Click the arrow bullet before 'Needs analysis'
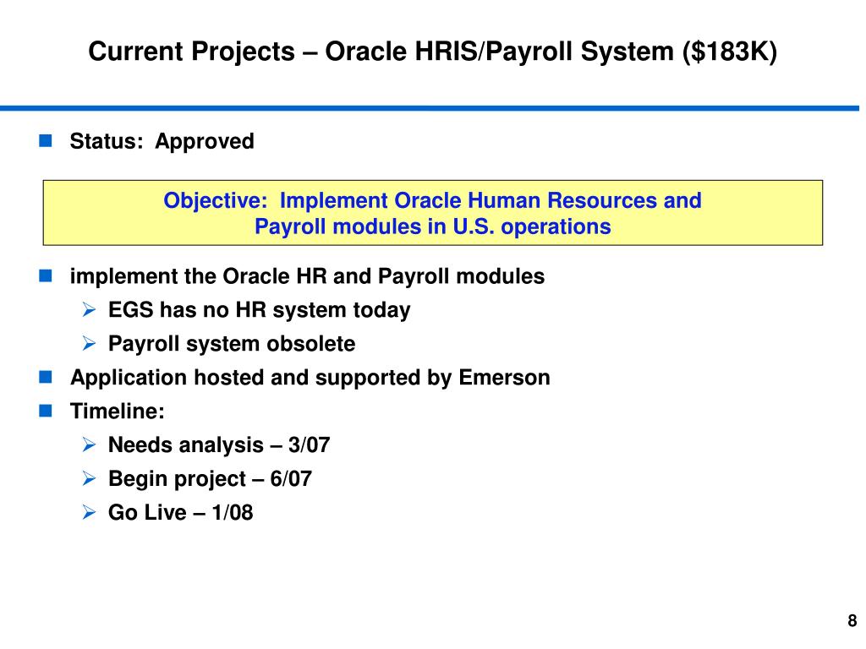 pyautogui.click(x=89, y=444)
